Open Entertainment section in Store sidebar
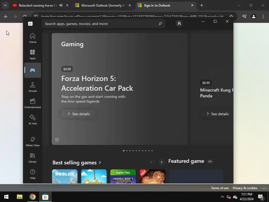 pos(33,103)
